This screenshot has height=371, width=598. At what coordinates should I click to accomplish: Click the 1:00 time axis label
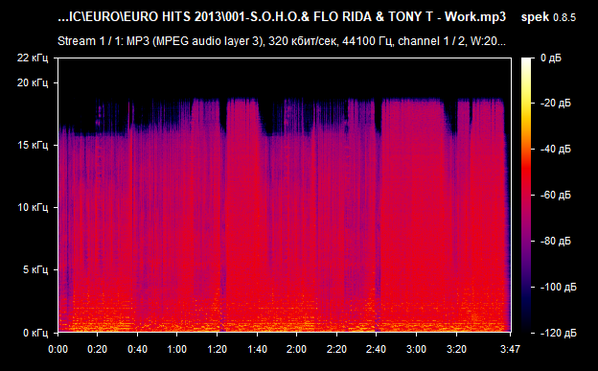(x=177, y=349)
